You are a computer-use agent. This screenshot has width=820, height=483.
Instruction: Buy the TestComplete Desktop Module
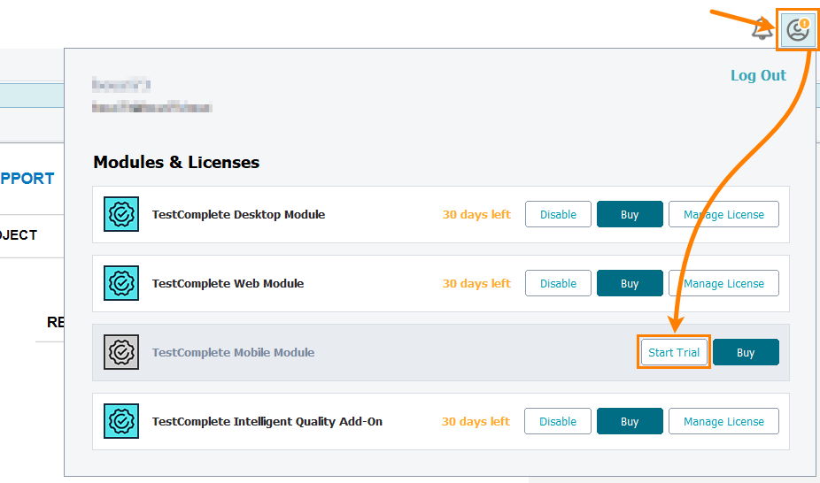[x=630, y=215]
